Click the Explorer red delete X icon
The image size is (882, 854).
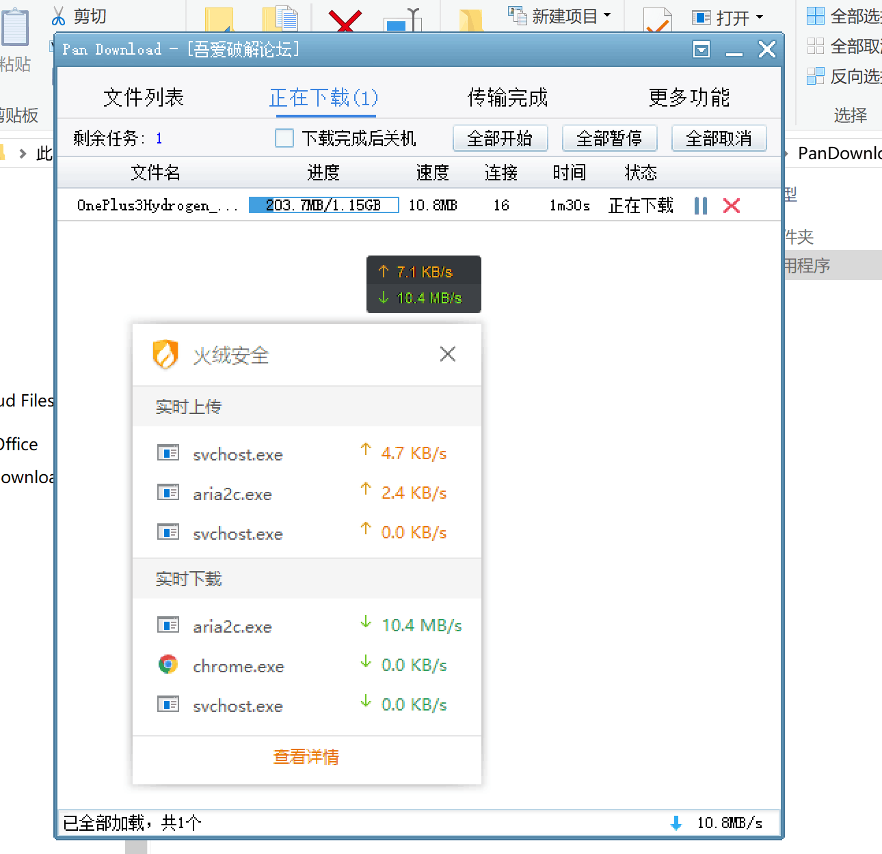(x=345, y=20)
